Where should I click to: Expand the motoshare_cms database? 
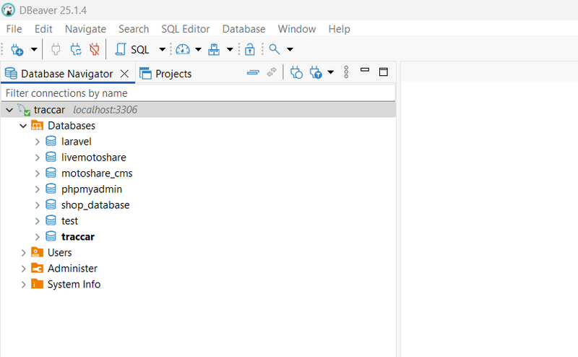(38, 173)
